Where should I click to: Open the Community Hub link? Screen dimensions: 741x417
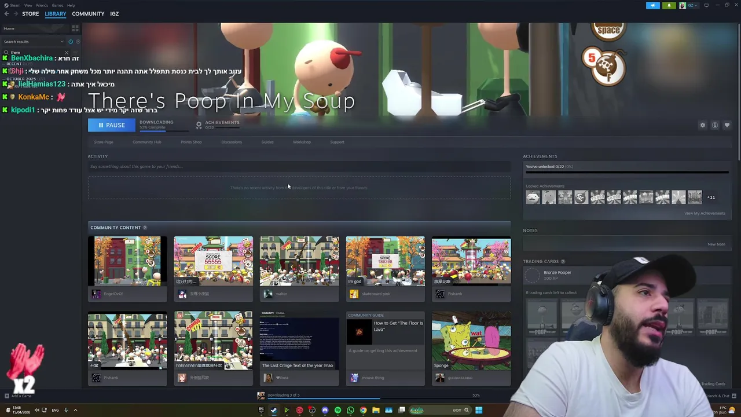pos(146,142)
